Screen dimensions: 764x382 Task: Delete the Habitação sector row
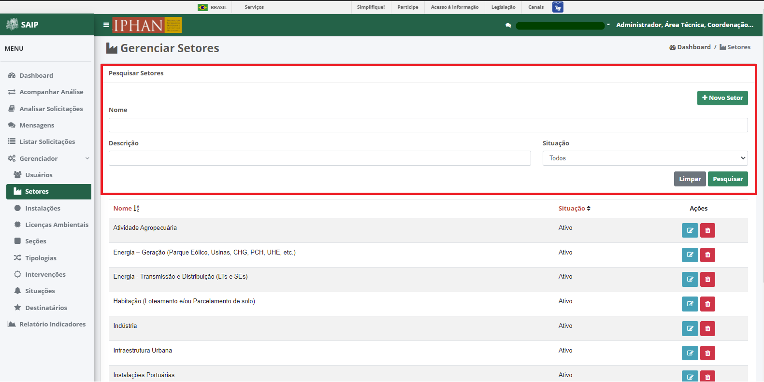(707, 304)
